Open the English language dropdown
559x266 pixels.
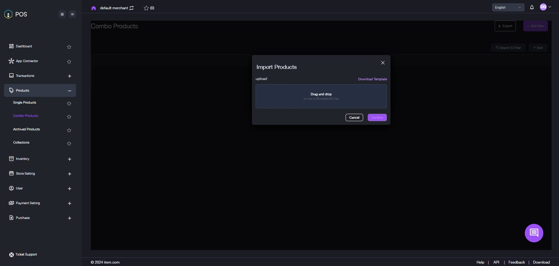[508, 7]
